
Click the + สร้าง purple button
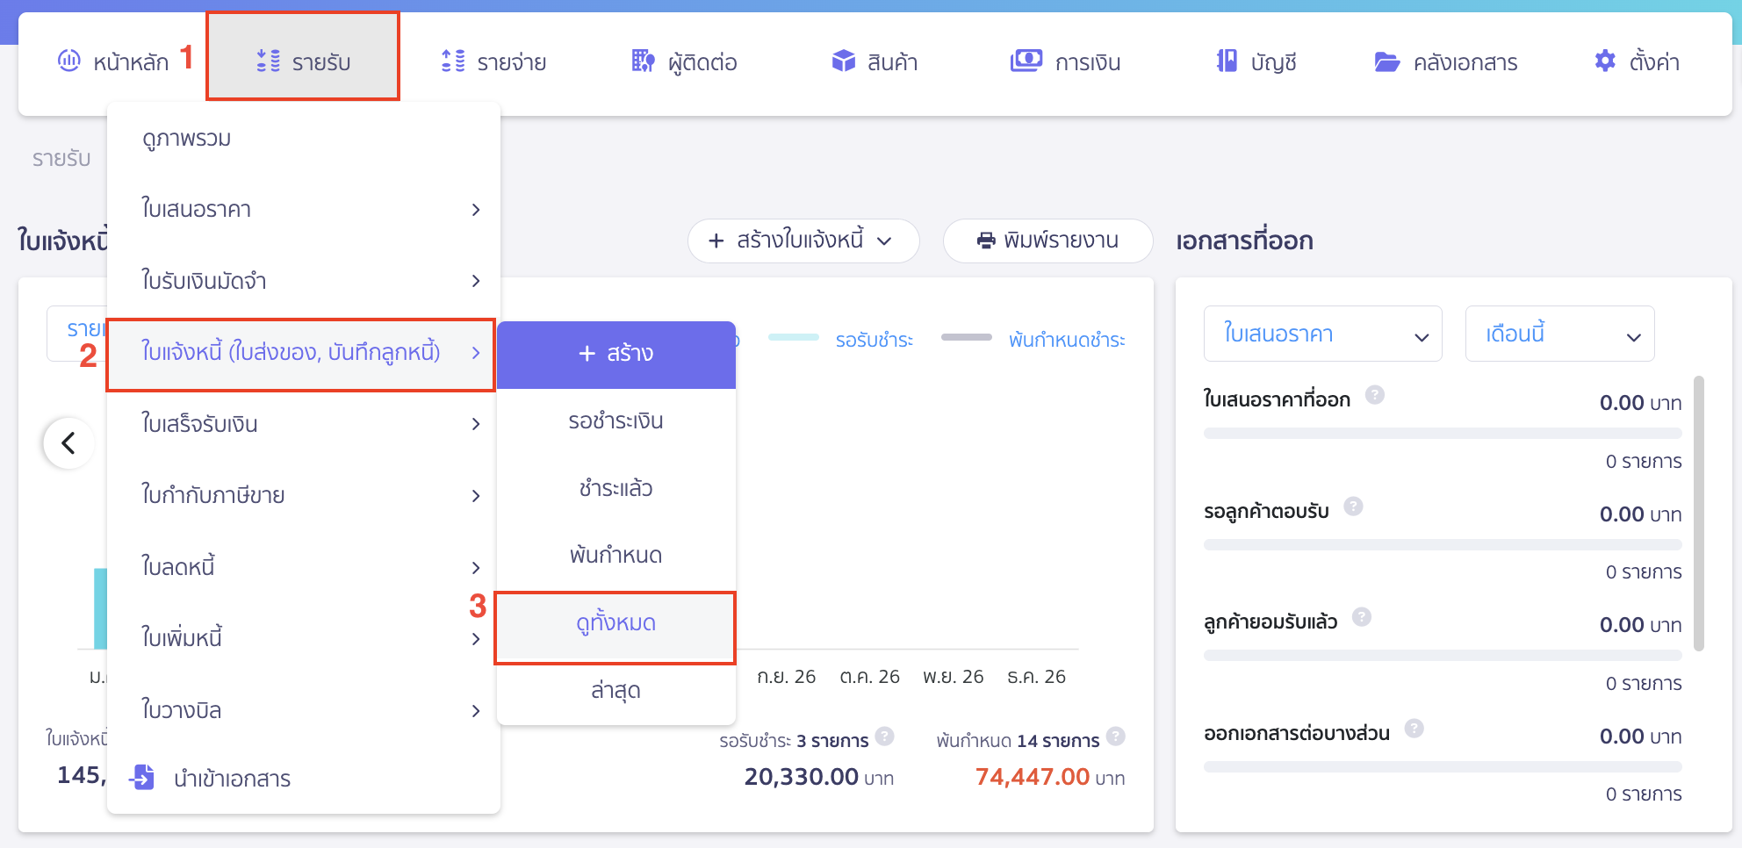click(615, 353)
